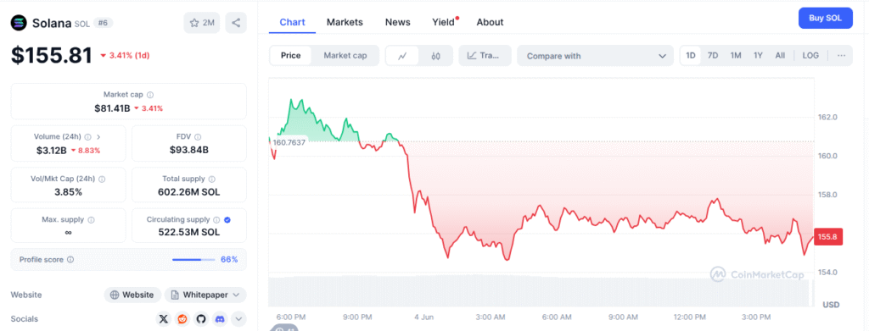Select the line chart icon

click(403, 56)
